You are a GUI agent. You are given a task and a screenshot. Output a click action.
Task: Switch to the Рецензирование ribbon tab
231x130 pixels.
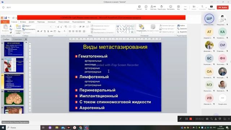79,22
